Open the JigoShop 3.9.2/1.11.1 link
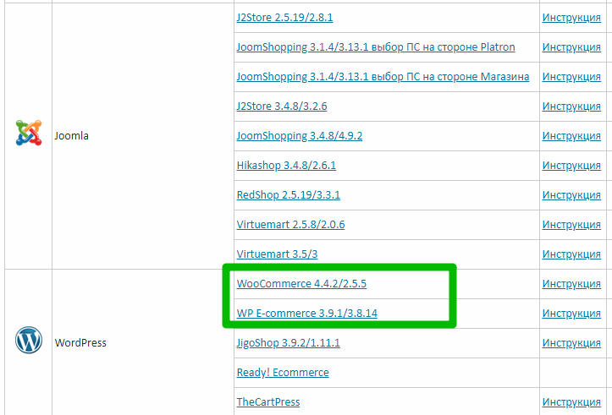 pos(288,343)
